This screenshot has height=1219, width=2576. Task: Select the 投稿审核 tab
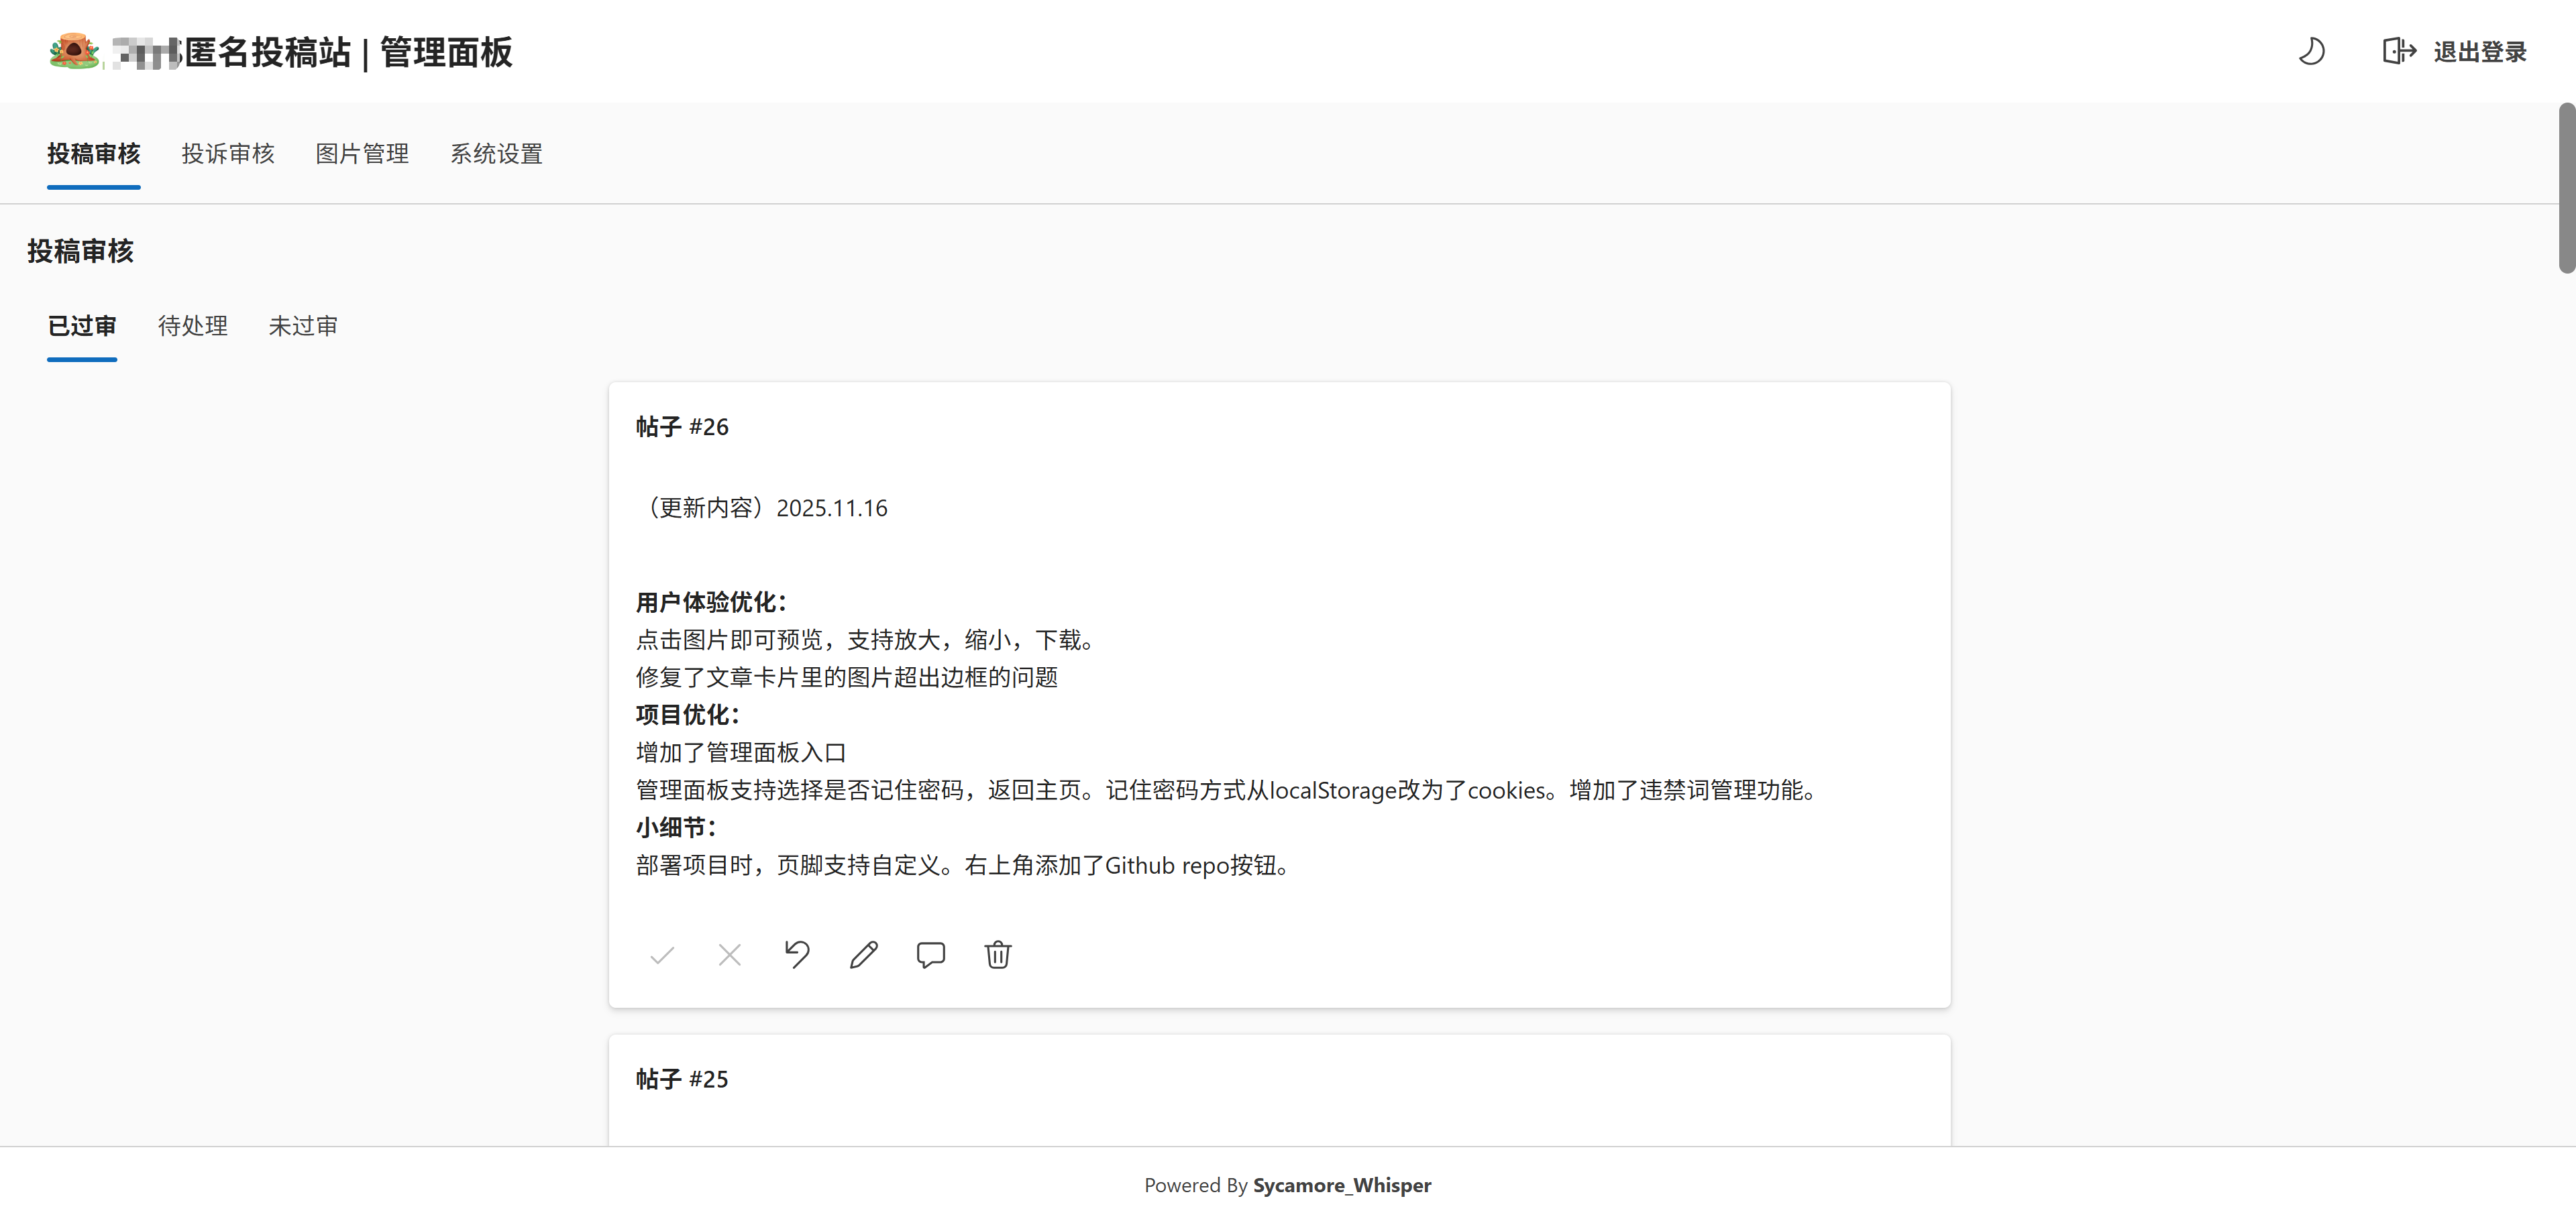94,154
